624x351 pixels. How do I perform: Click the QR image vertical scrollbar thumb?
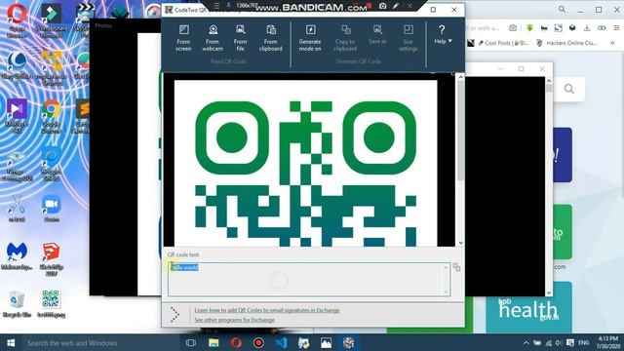pyautogui.click(x=460, y=130)
